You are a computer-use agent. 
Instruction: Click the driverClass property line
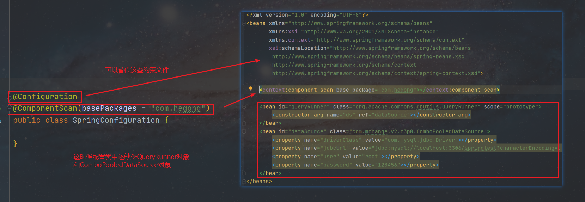(384, 140)
